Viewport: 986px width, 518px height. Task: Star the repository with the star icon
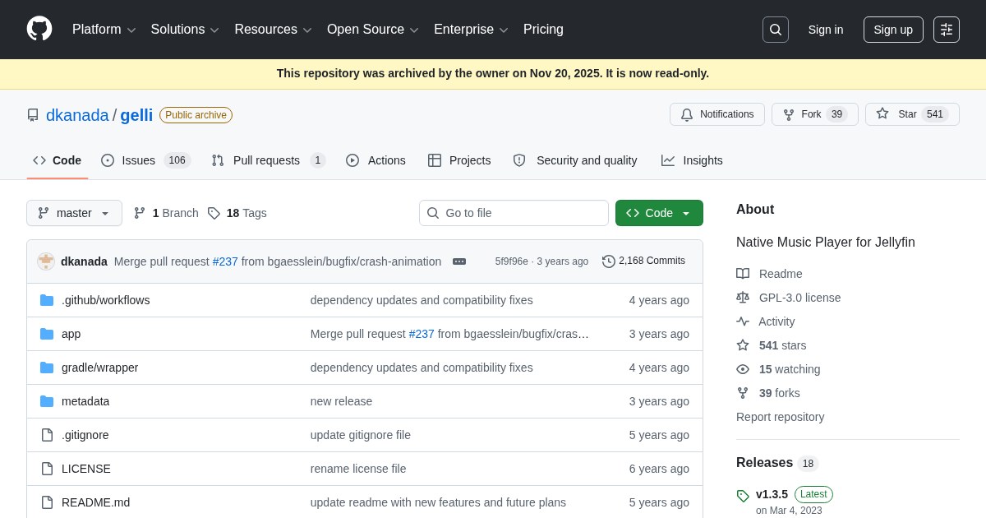[x=882, y=114]
